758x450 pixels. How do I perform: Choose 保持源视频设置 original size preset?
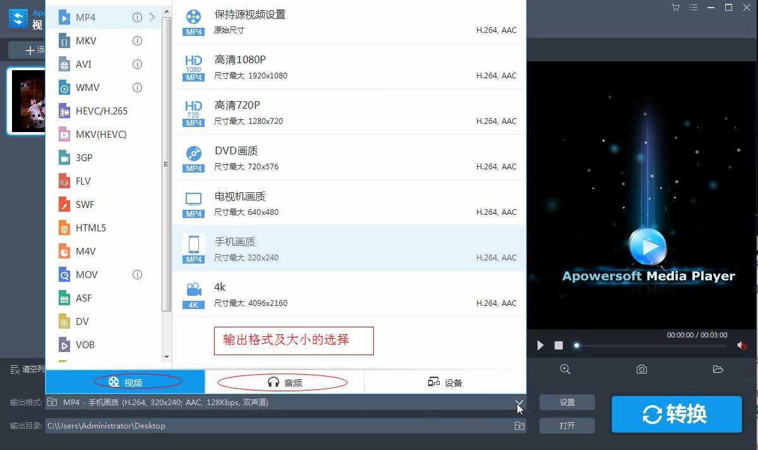click(x=349, y=21)
